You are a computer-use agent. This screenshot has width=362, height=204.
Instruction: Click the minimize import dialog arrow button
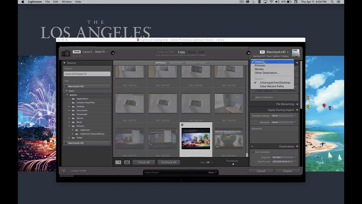pos(64,171)
